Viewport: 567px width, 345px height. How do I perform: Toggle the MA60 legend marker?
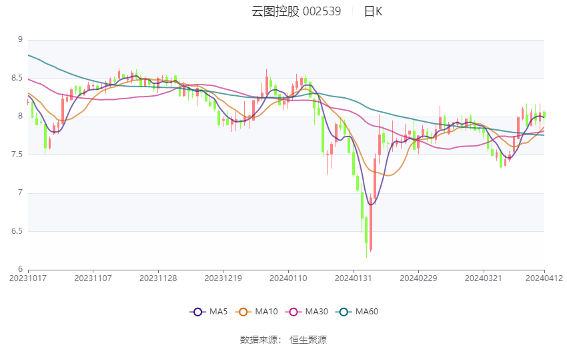pos(344,312)
